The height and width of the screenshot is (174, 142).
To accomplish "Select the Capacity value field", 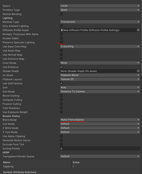I will pos(106,166).
